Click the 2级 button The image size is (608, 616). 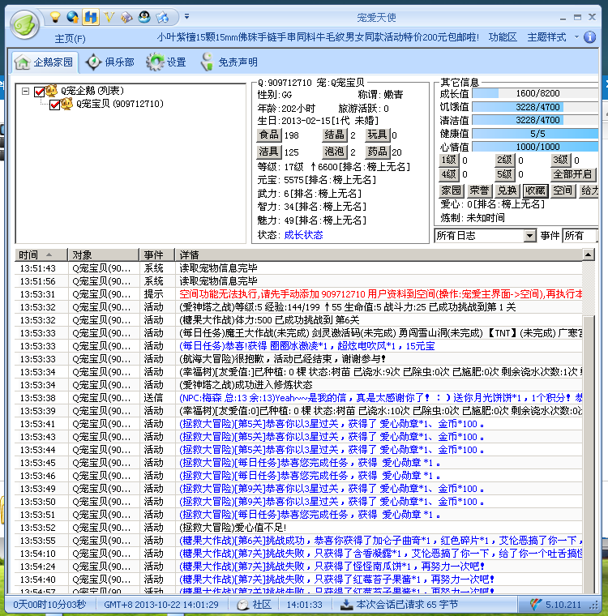pos(504,160)
